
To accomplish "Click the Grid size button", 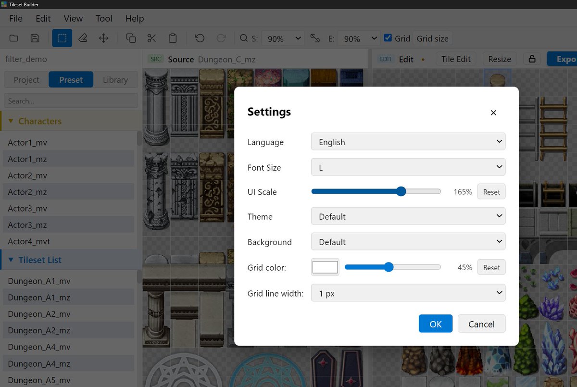I will pos(433,38).
